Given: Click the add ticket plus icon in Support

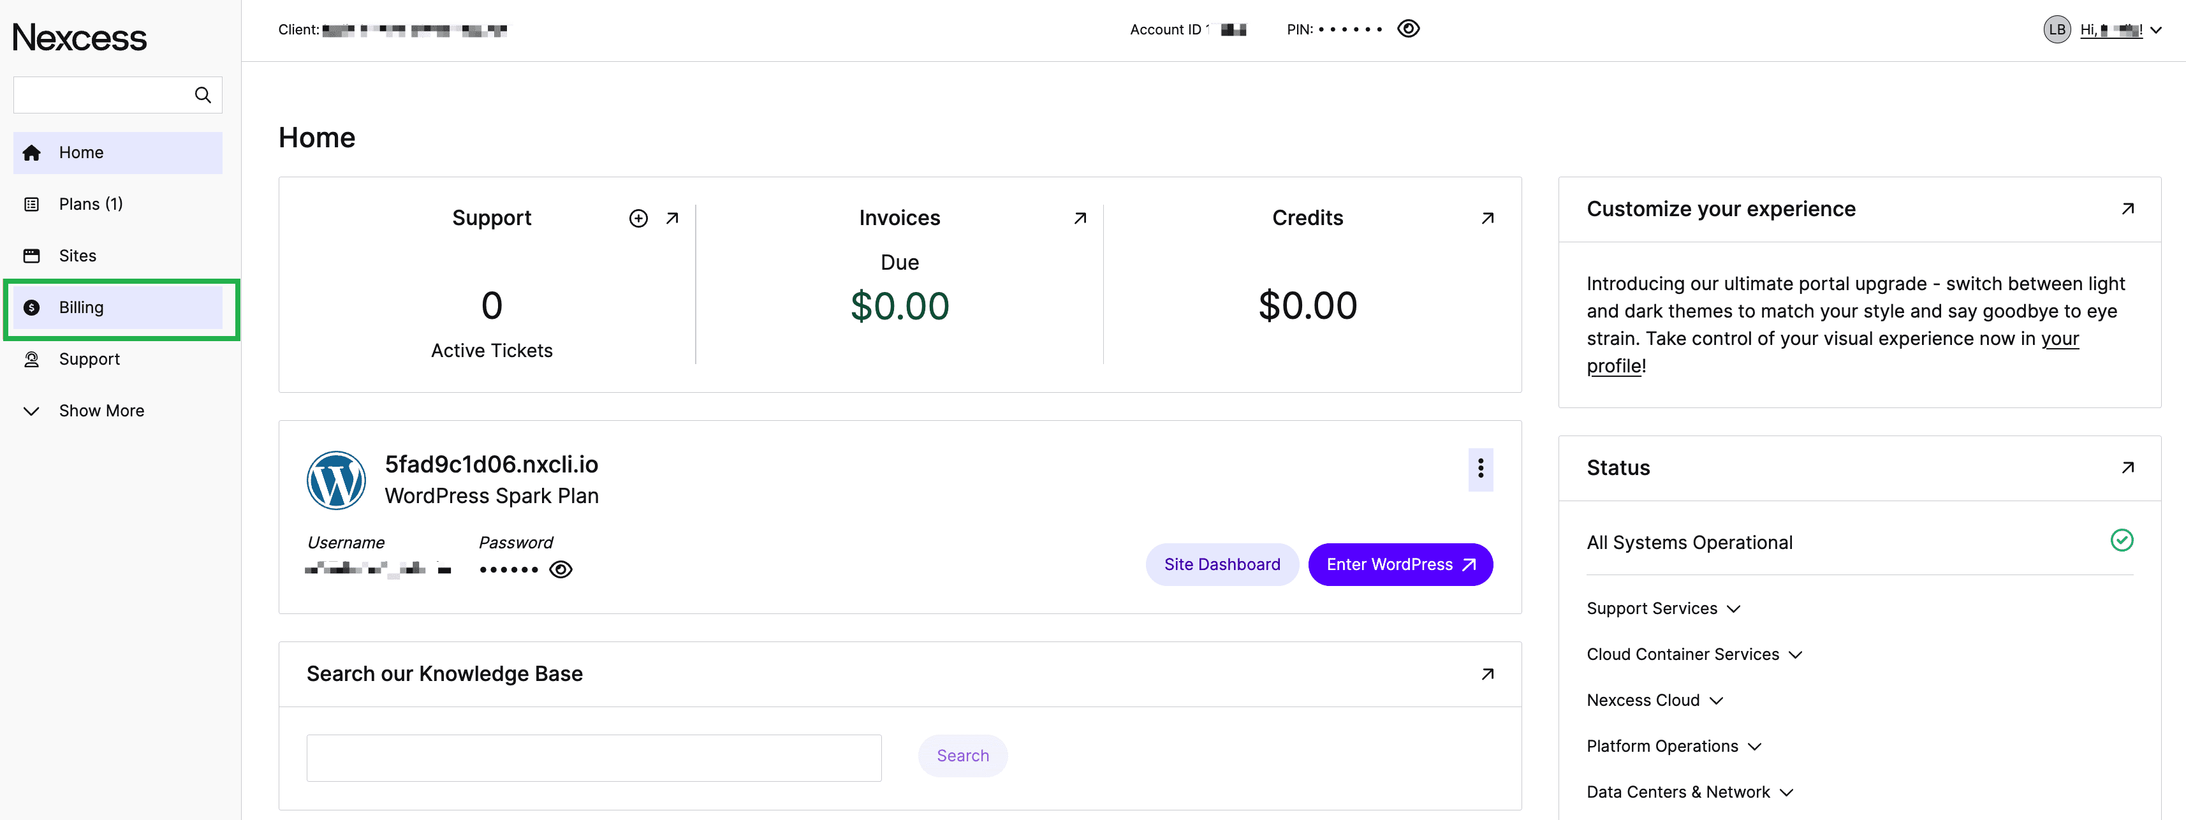Looking at the screenshot, I should pyautogui.click(x=638, y=218).
